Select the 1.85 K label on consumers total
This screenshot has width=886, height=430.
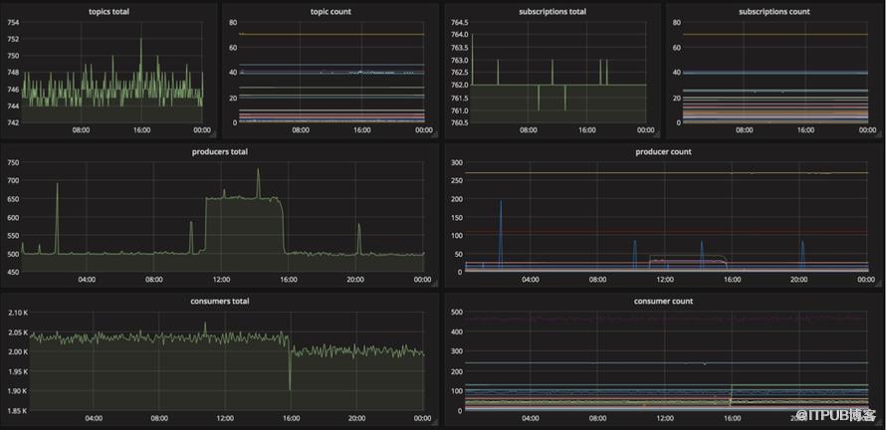tap(16, 410)
